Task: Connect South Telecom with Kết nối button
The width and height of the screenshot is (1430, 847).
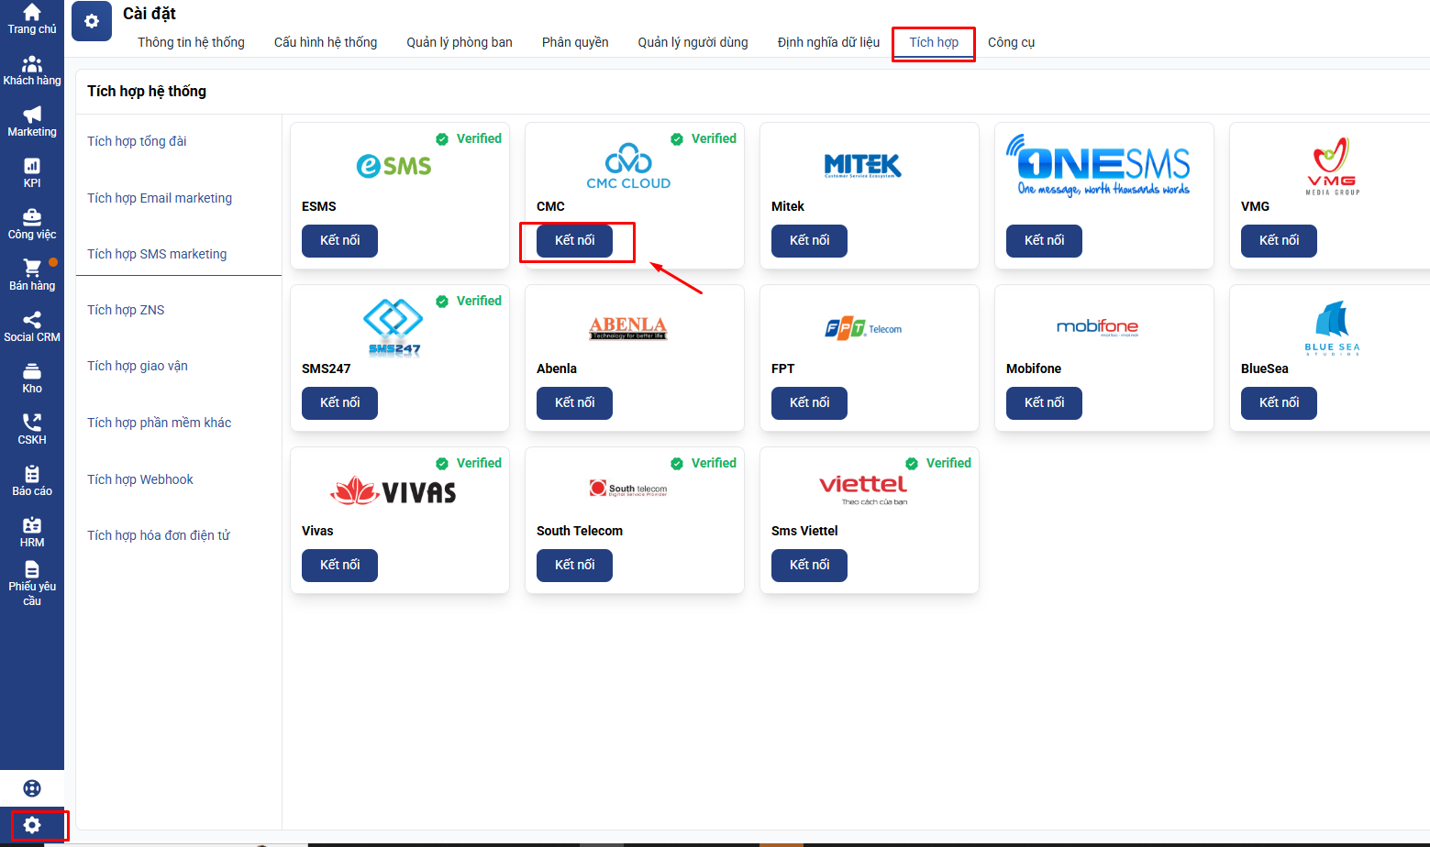Action: coord(574,566)
